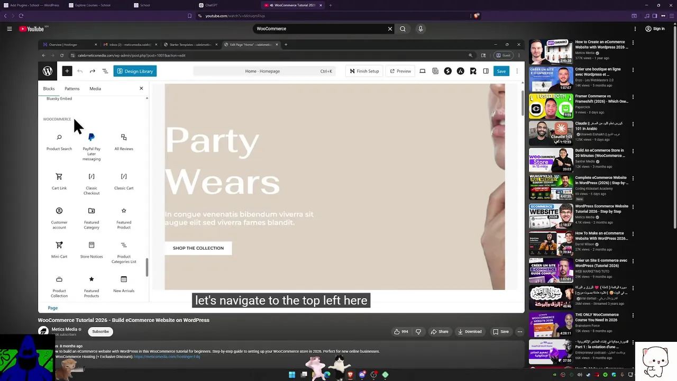Select the PayPal Pay Later messaging block
This screenshot has width=677, height=381.
pyautogui.click(x=92, y=147)
